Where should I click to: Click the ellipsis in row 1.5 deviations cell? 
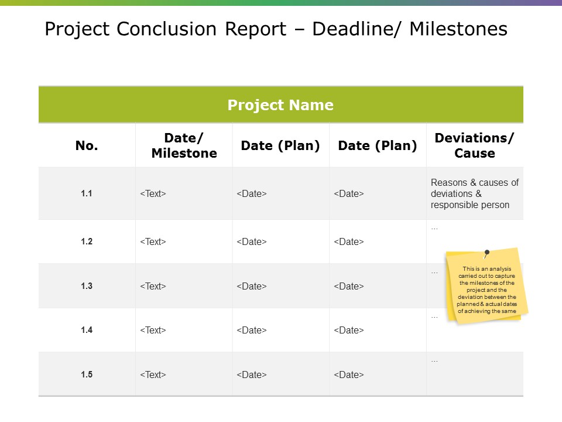point(434,362)
